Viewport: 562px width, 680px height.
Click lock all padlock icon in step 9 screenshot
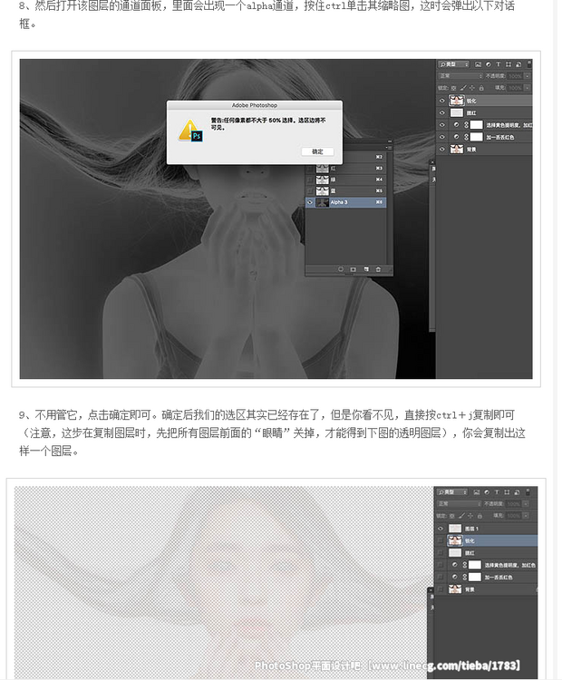(x=480, y=516)
